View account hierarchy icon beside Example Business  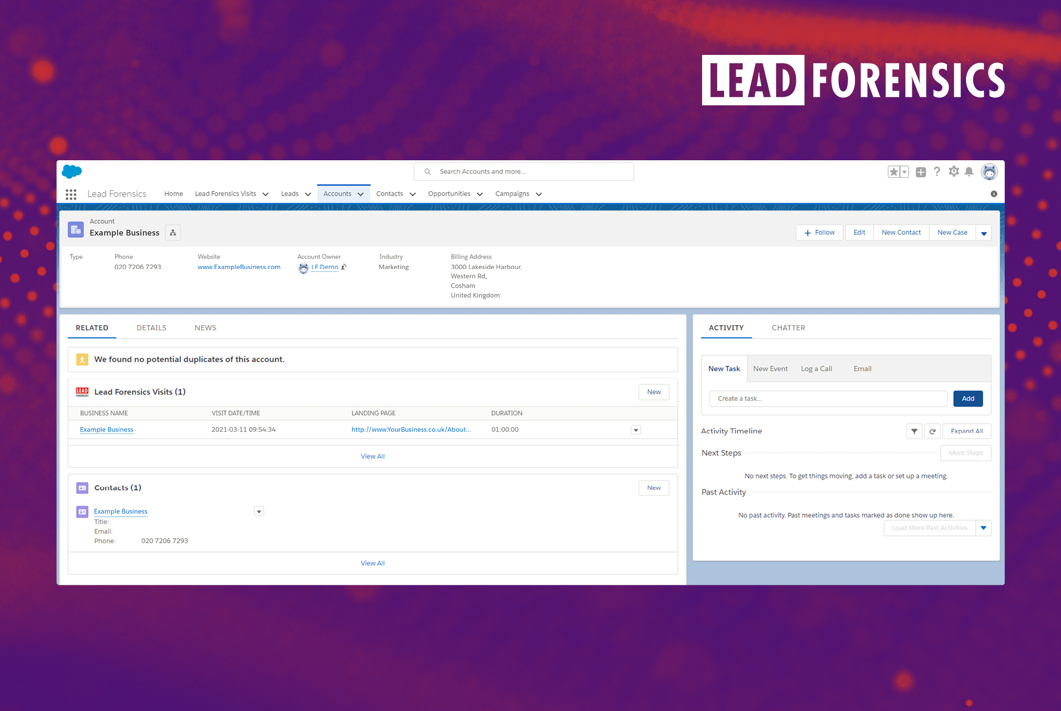(173, 233)
